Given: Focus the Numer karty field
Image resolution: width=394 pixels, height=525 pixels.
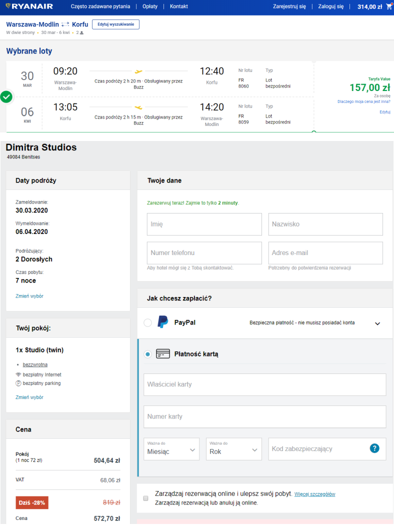Looking at the screenshot, I should [265, 416].
